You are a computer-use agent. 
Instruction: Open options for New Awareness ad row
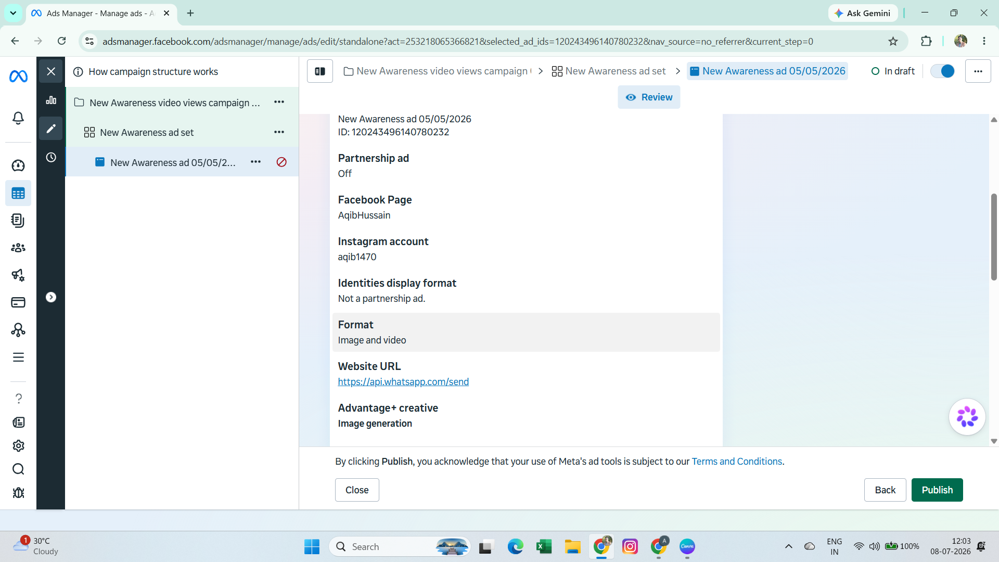pyautogui.click(x=256, y=162)
